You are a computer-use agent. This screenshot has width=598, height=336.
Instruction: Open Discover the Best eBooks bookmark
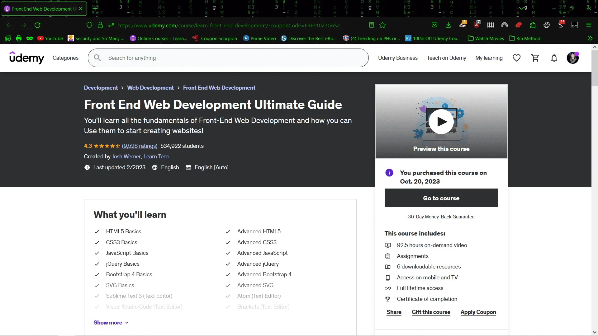coord(309,38)
